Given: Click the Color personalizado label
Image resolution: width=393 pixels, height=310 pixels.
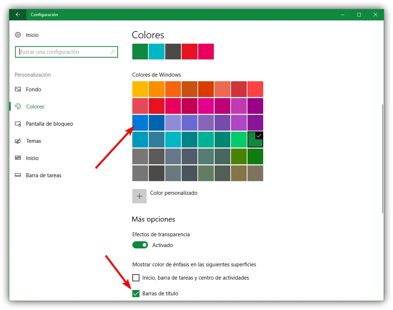Looking at the screenshot, I should point(174,193).
